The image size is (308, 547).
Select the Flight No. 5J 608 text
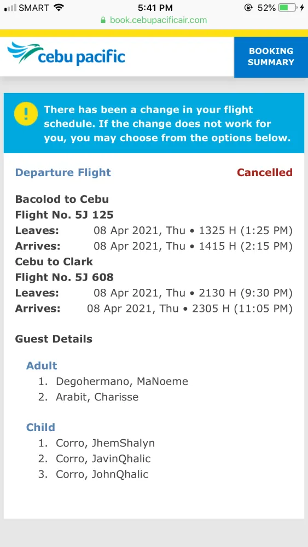pos(64,277)
